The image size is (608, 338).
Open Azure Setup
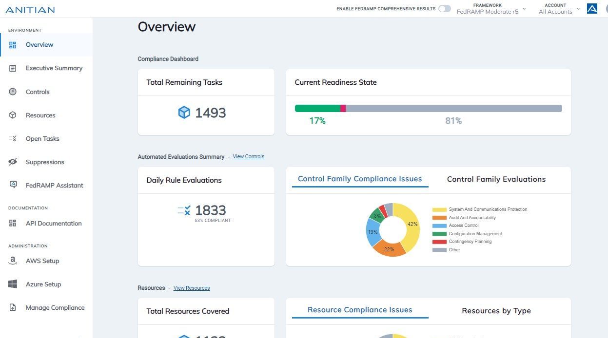pos(46,284)
